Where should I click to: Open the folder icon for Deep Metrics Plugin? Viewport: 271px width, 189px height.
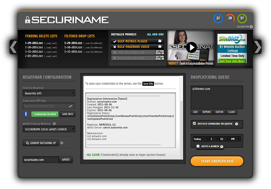(160, 41)
